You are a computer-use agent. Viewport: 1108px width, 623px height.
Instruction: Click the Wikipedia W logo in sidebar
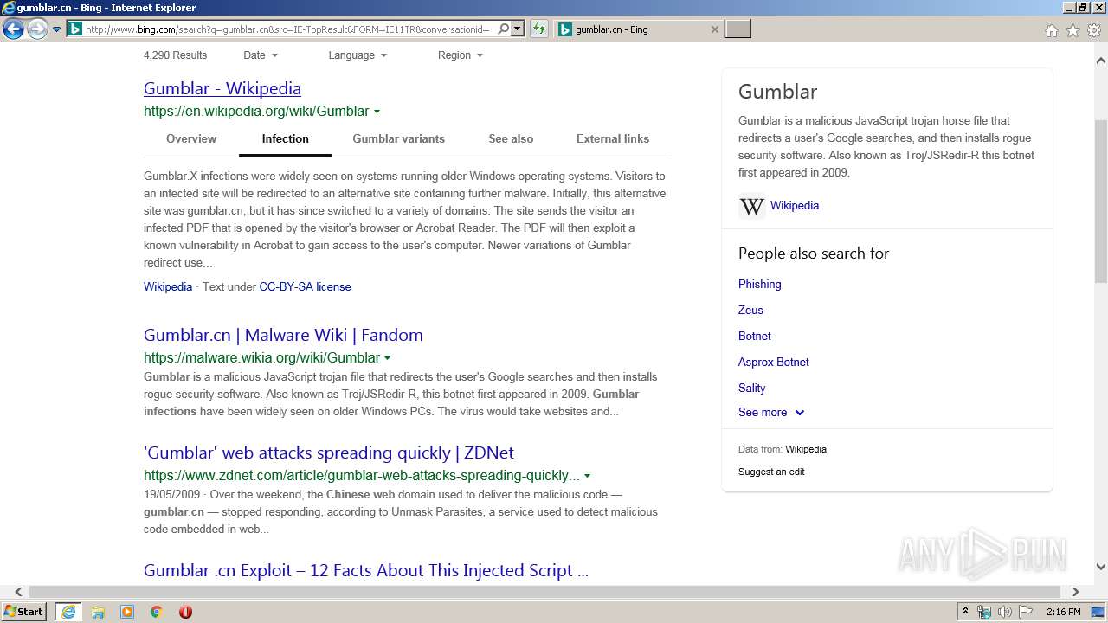click(751, 206)
